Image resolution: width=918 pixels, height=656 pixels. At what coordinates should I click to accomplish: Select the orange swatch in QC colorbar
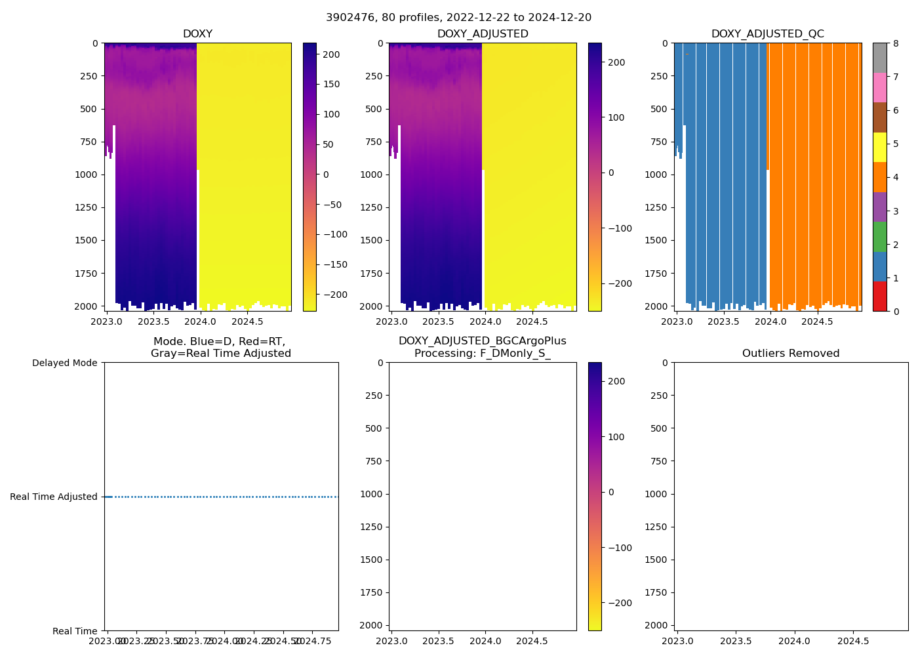[879, 177]
